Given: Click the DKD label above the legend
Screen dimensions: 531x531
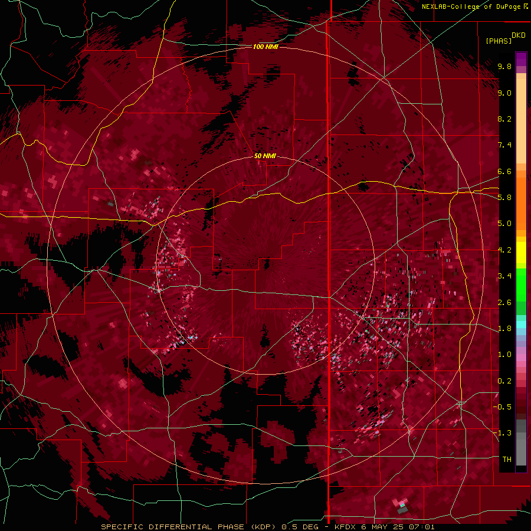Looking at the screenshot, I should click(x=519, y=35).
